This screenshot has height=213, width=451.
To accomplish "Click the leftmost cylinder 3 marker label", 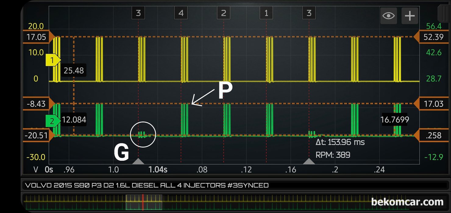I will point(138,13).
